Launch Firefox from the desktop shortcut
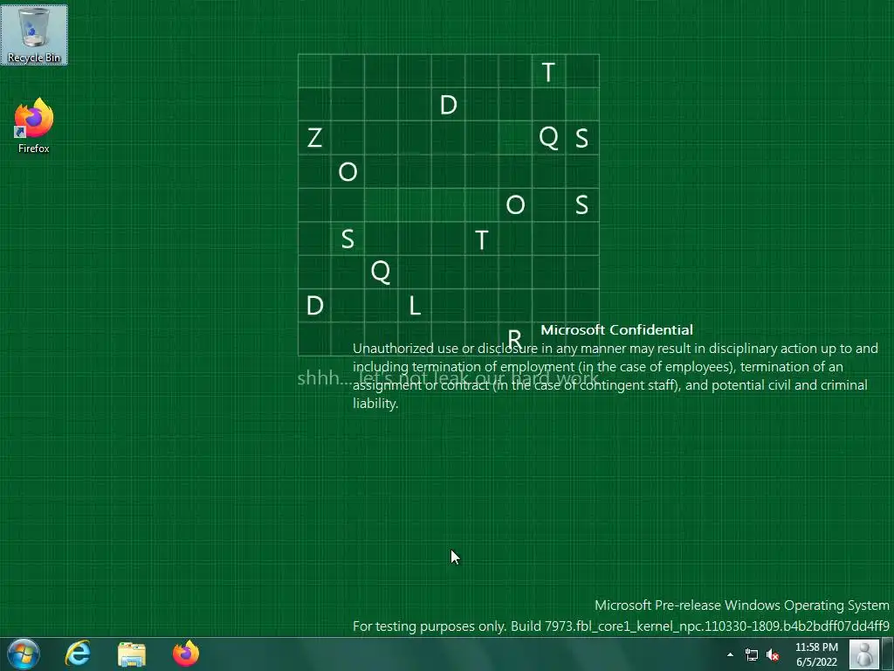Image resolution: width=894 pixels, height=671 pixels. click(x=34, y=126)
